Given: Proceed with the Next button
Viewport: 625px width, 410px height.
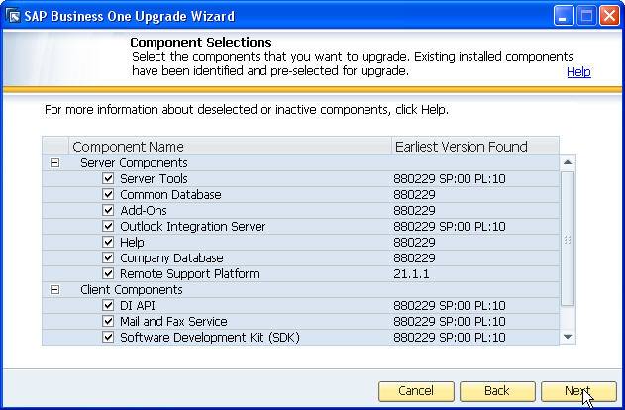Looking at the screenshot, I should pyautogui.click(x=578, y=391).
